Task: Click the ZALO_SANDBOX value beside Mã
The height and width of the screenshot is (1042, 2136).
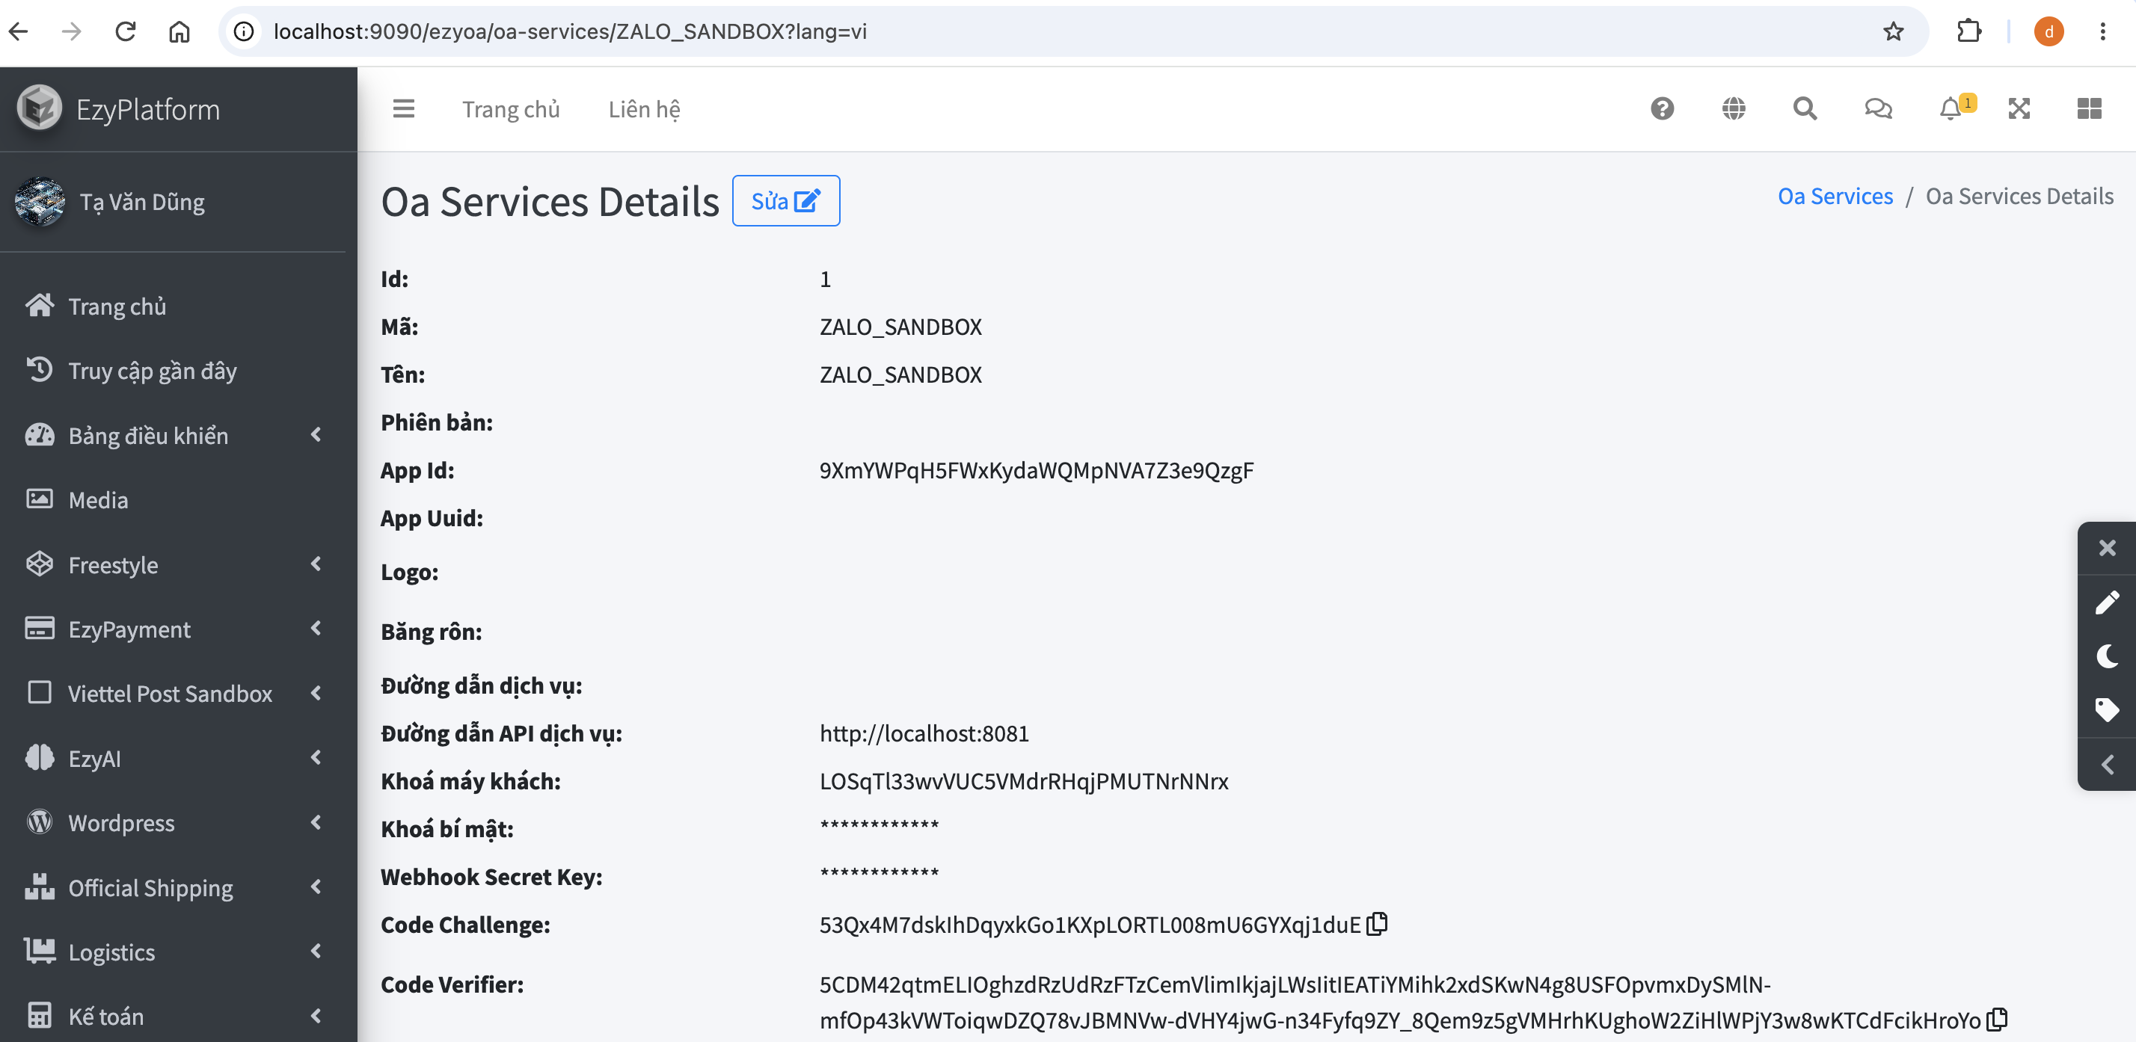Action: point(900,327)
